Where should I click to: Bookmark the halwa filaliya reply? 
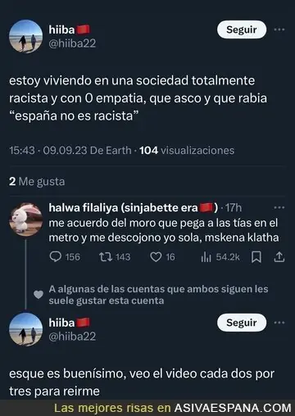(256, 257)
